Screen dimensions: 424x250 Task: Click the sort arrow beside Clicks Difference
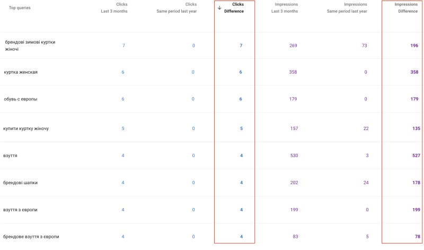(x=219, y=8)
